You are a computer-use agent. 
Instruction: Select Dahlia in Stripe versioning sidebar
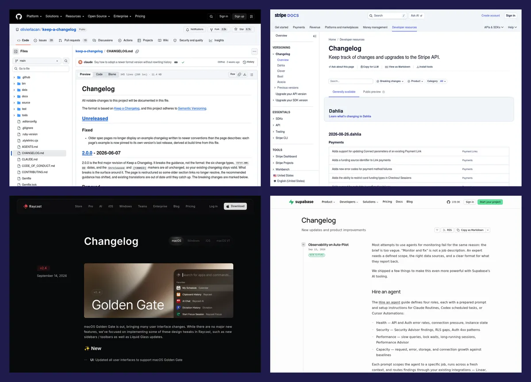coord(281,66)
